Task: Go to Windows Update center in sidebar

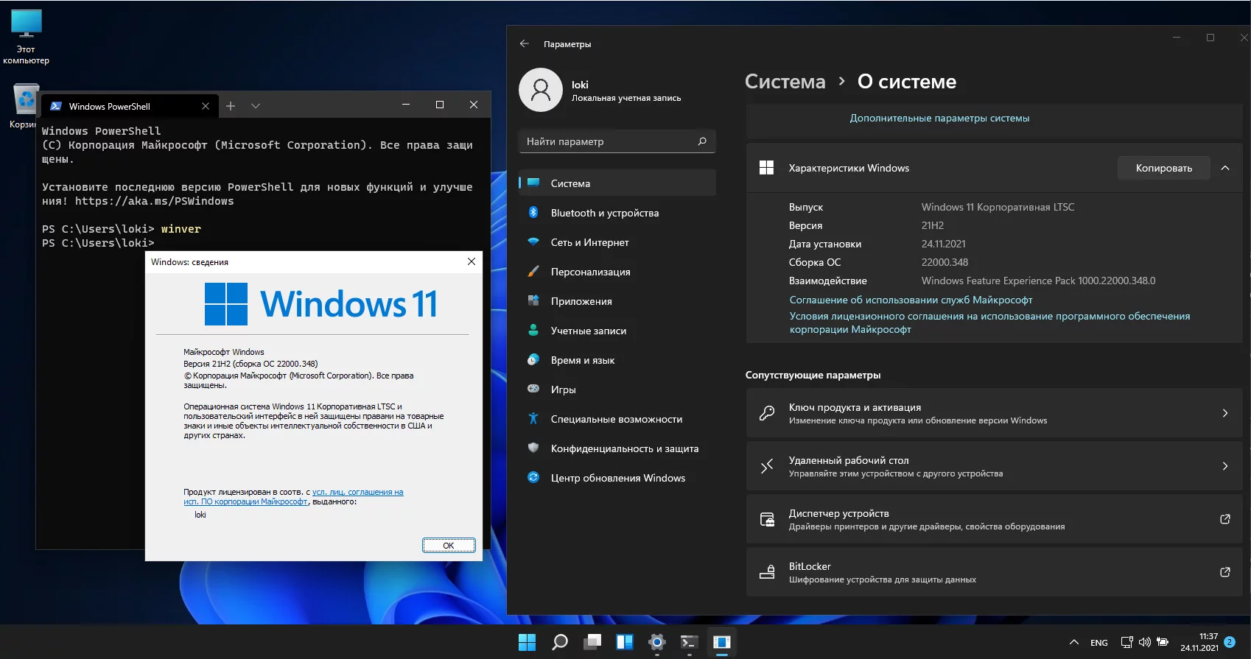Action: [x=617, y=478]
